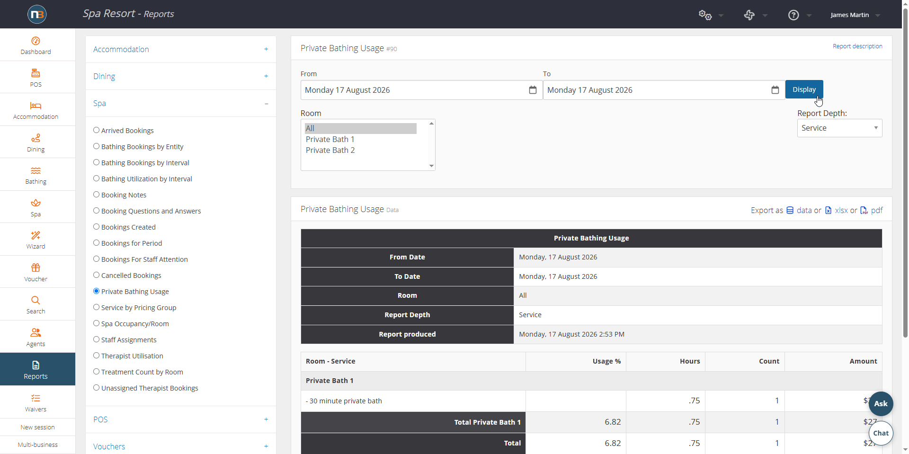
Task: Select Private Bathing Usage report
Action: 96,291
